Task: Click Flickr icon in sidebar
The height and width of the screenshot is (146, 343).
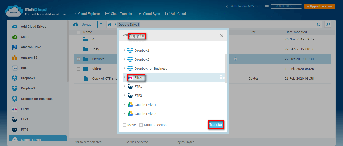Action: [15, 109]
